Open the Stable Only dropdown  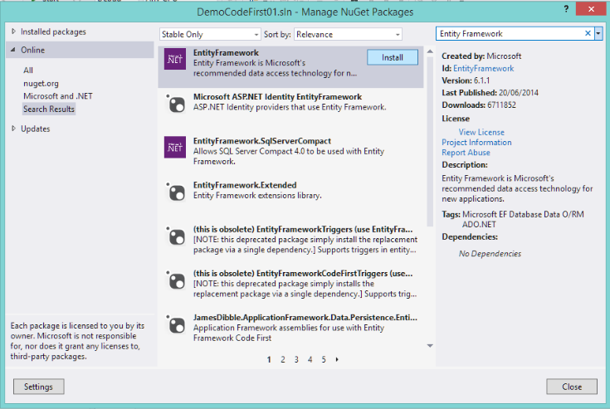tap(210, 34)
